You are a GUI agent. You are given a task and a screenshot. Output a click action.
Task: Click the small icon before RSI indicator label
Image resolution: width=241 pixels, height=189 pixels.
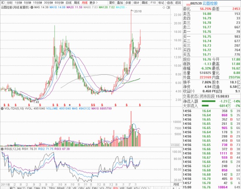pos(2,149)
